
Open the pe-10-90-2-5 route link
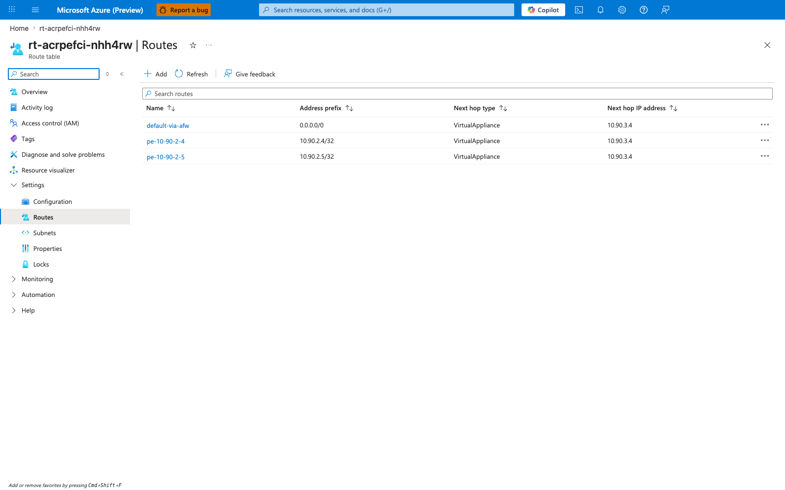166,157
